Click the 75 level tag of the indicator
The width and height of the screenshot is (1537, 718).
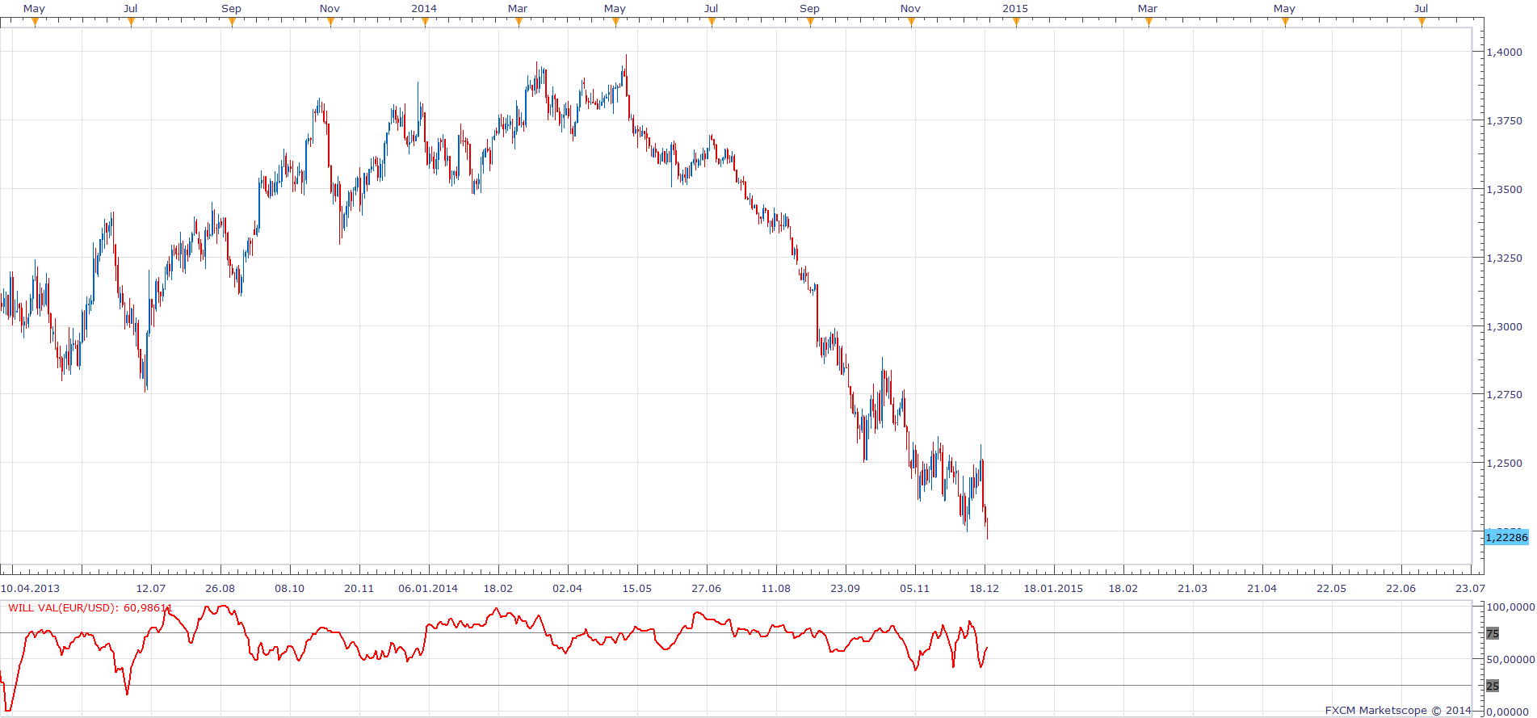1493,633
